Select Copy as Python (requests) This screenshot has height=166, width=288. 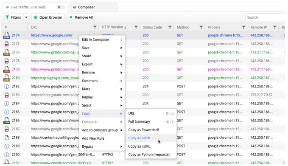point(151,155)
